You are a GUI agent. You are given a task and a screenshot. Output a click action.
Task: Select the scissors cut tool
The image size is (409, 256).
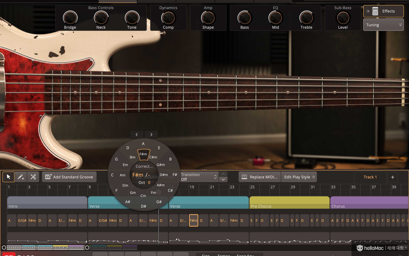[x=33, y=177]
